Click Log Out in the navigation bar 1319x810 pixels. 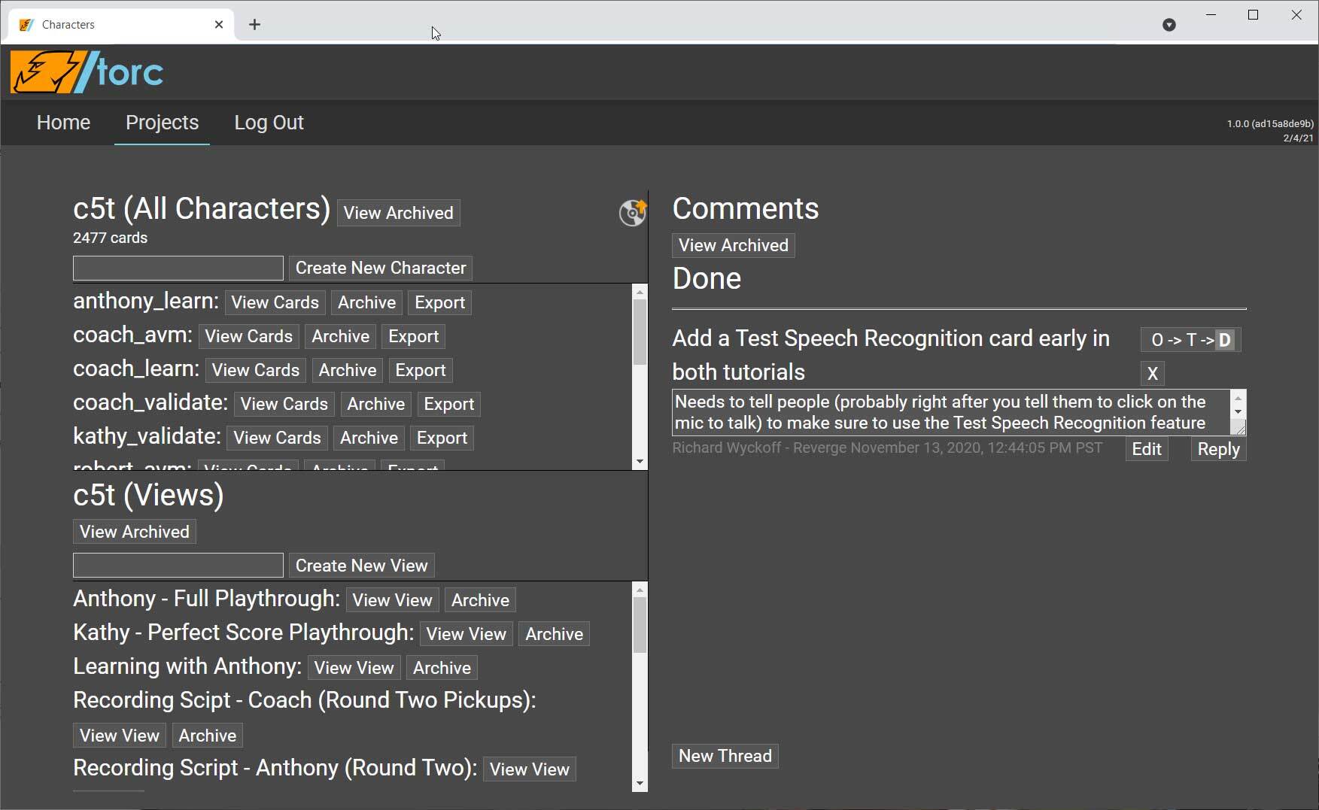[269, 123]
